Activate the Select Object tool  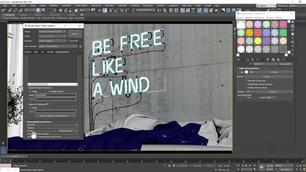[38, 10]
